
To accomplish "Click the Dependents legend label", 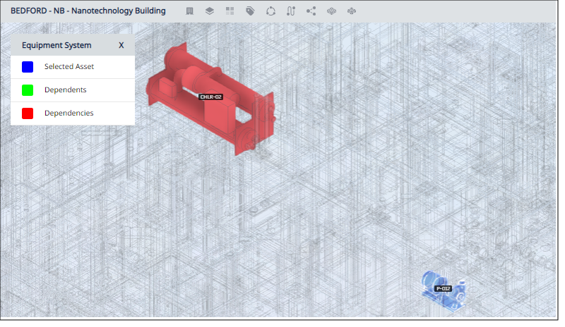I will [66, 90].
